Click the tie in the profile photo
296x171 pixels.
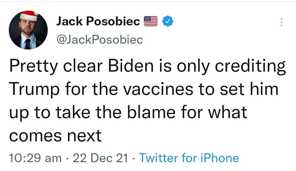[x=28, y=44]
